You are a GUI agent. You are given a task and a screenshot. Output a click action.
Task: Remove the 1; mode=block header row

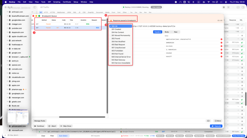click(x=221, y=50)
